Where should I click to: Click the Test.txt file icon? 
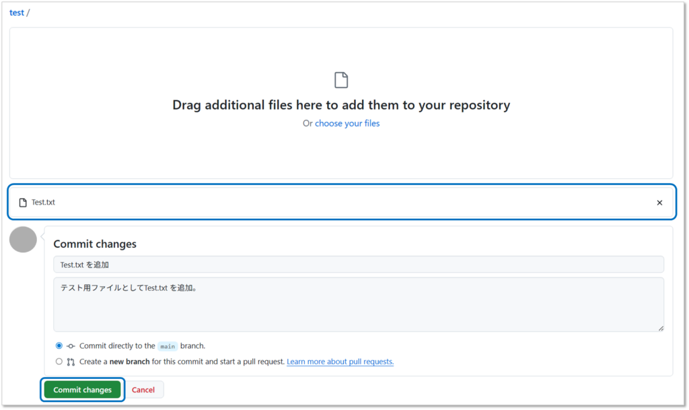[23, 203]
